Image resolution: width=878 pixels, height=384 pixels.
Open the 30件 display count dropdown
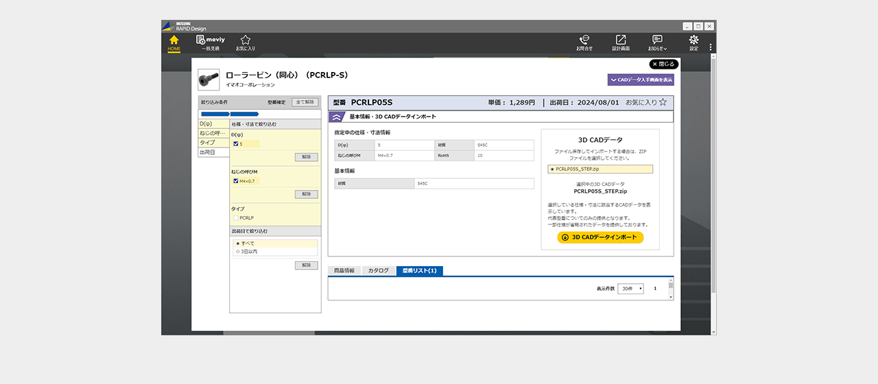[x=630, y=289]
